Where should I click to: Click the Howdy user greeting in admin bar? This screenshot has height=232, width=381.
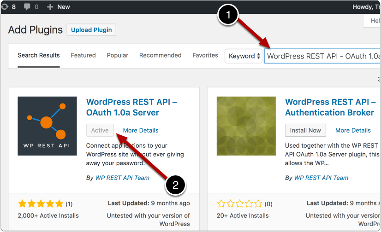366,7
